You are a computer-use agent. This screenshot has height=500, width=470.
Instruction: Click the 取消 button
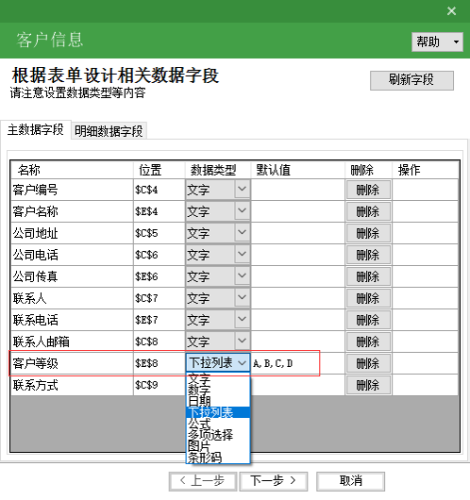(351, 481)
